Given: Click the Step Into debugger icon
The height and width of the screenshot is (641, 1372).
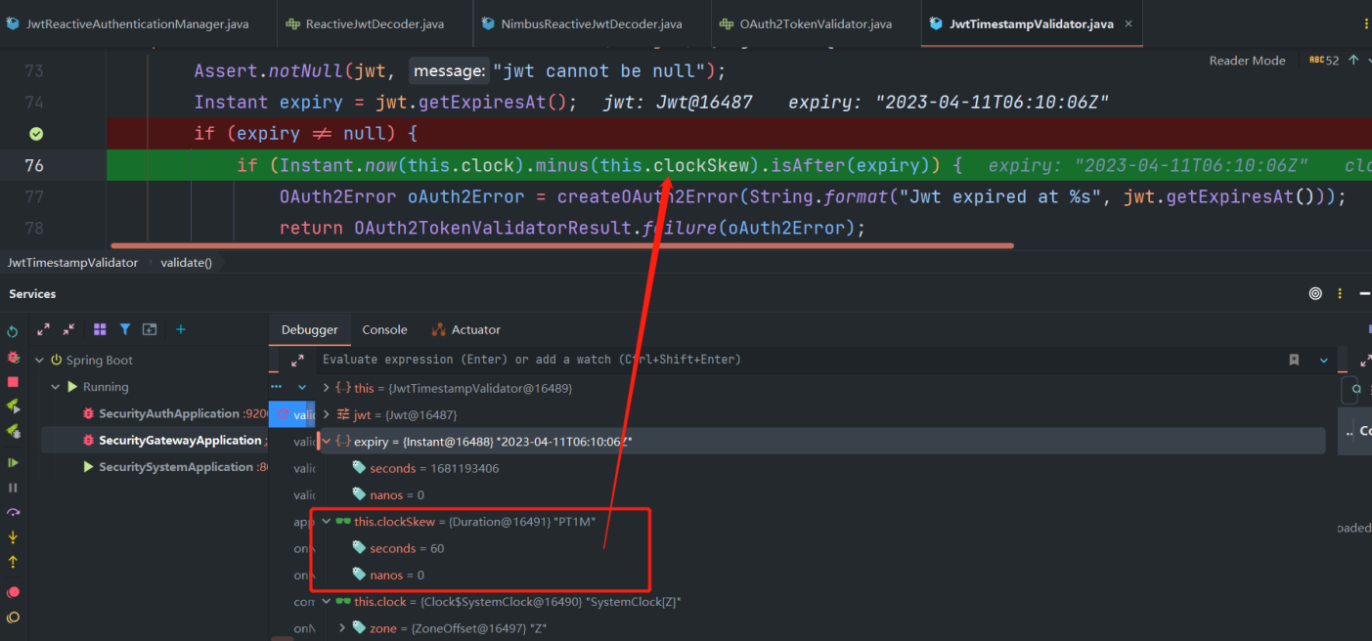Looking at the screenshot, I should click(13, 536).
